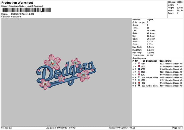Click the Stitches value 15156
Viewport: 184px width, 130px height.
(179, 2)
